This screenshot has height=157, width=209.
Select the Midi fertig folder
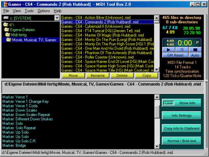coord(16,35)
